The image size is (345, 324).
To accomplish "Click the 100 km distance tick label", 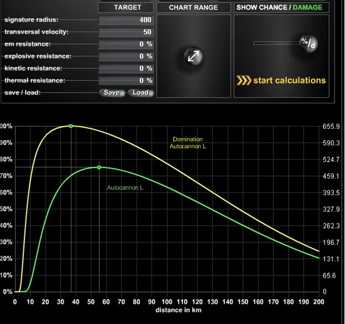I will 167,301.
